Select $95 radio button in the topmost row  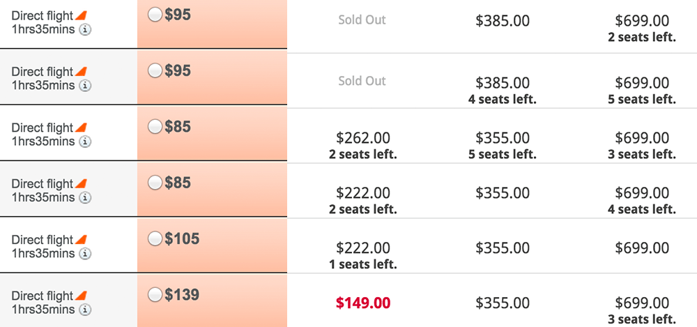155,15
